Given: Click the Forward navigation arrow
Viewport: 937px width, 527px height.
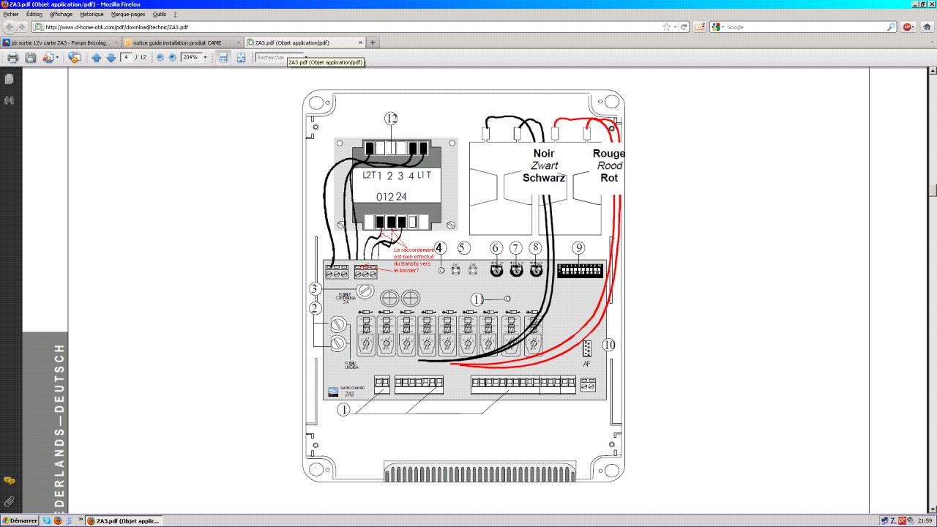Looking at the screenshot, I should point(22,27).
